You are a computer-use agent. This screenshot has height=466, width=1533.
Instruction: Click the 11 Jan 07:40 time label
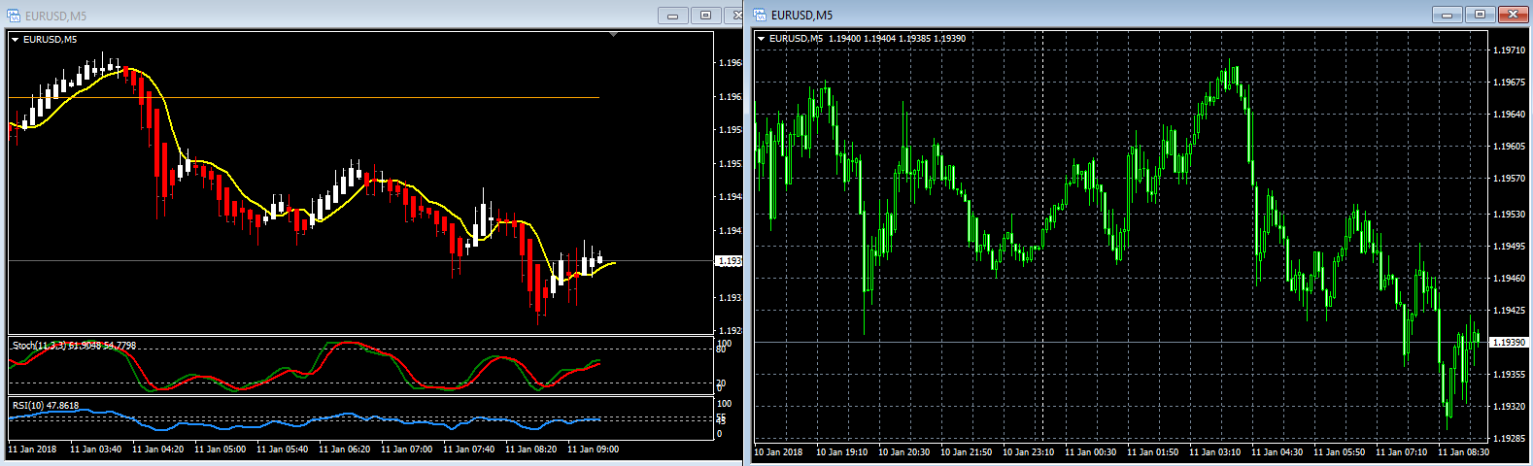coord(468,449)
